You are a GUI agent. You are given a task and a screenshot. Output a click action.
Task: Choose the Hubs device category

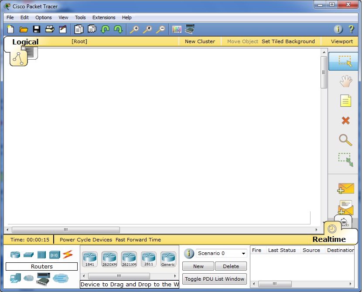tap(41, 255)
